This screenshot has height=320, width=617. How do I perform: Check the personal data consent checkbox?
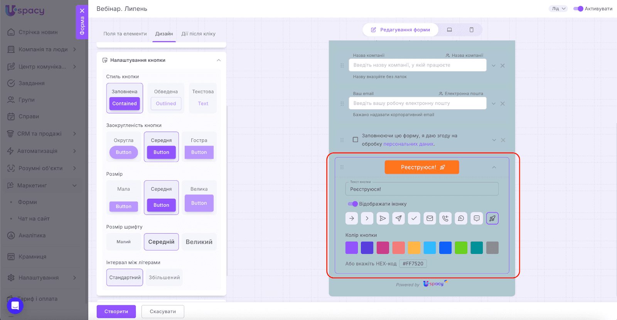pos(356,140)
